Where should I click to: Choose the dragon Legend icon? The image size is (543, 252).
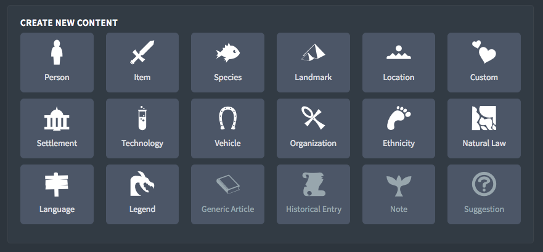(142, 184)
